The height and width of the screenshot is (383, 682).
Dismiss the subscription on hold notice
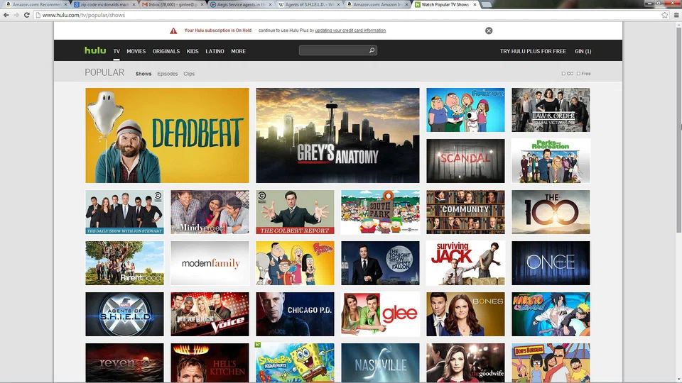(489, 30)
